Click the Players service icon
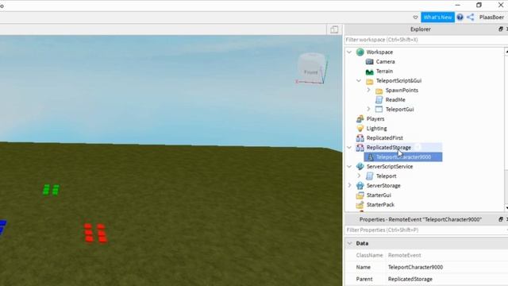Viewport: 508px width, 286px height. tap(360, 119)
